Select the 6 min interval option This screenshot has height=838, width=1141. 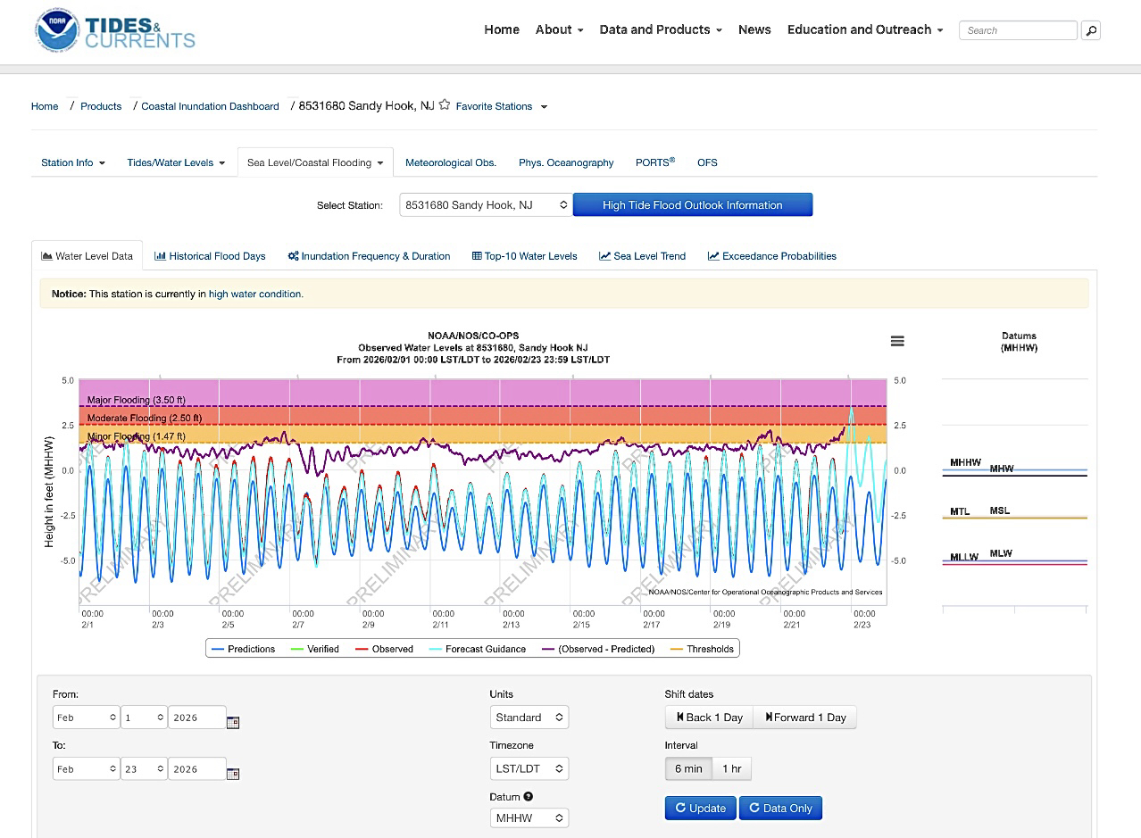tap(687, 768)
